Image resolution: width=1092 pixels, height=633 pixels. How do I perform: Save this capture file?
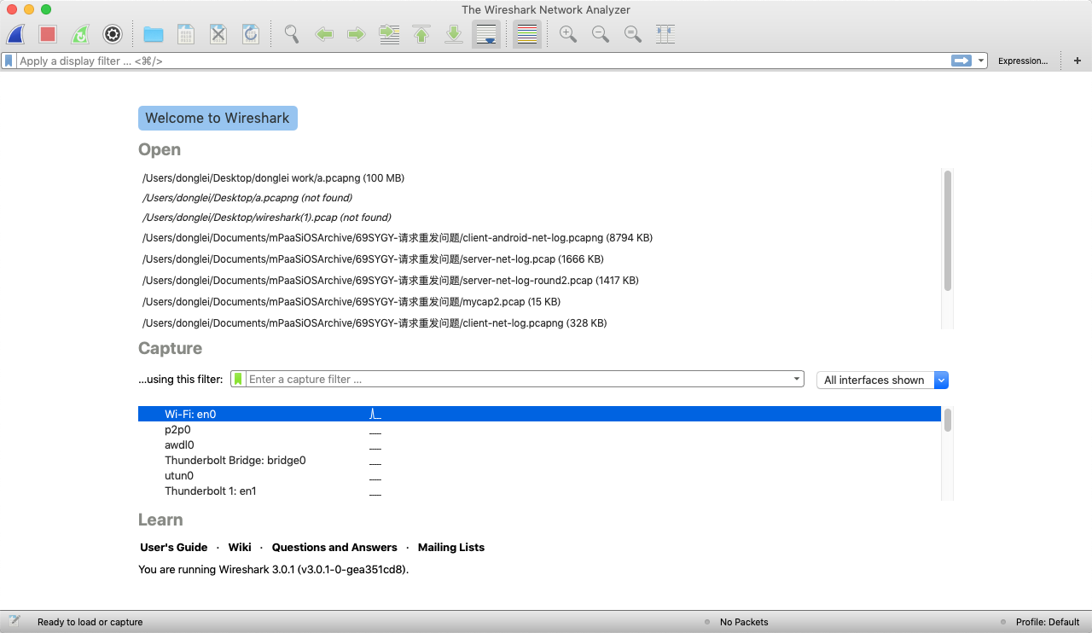click(x=185, y=34)
